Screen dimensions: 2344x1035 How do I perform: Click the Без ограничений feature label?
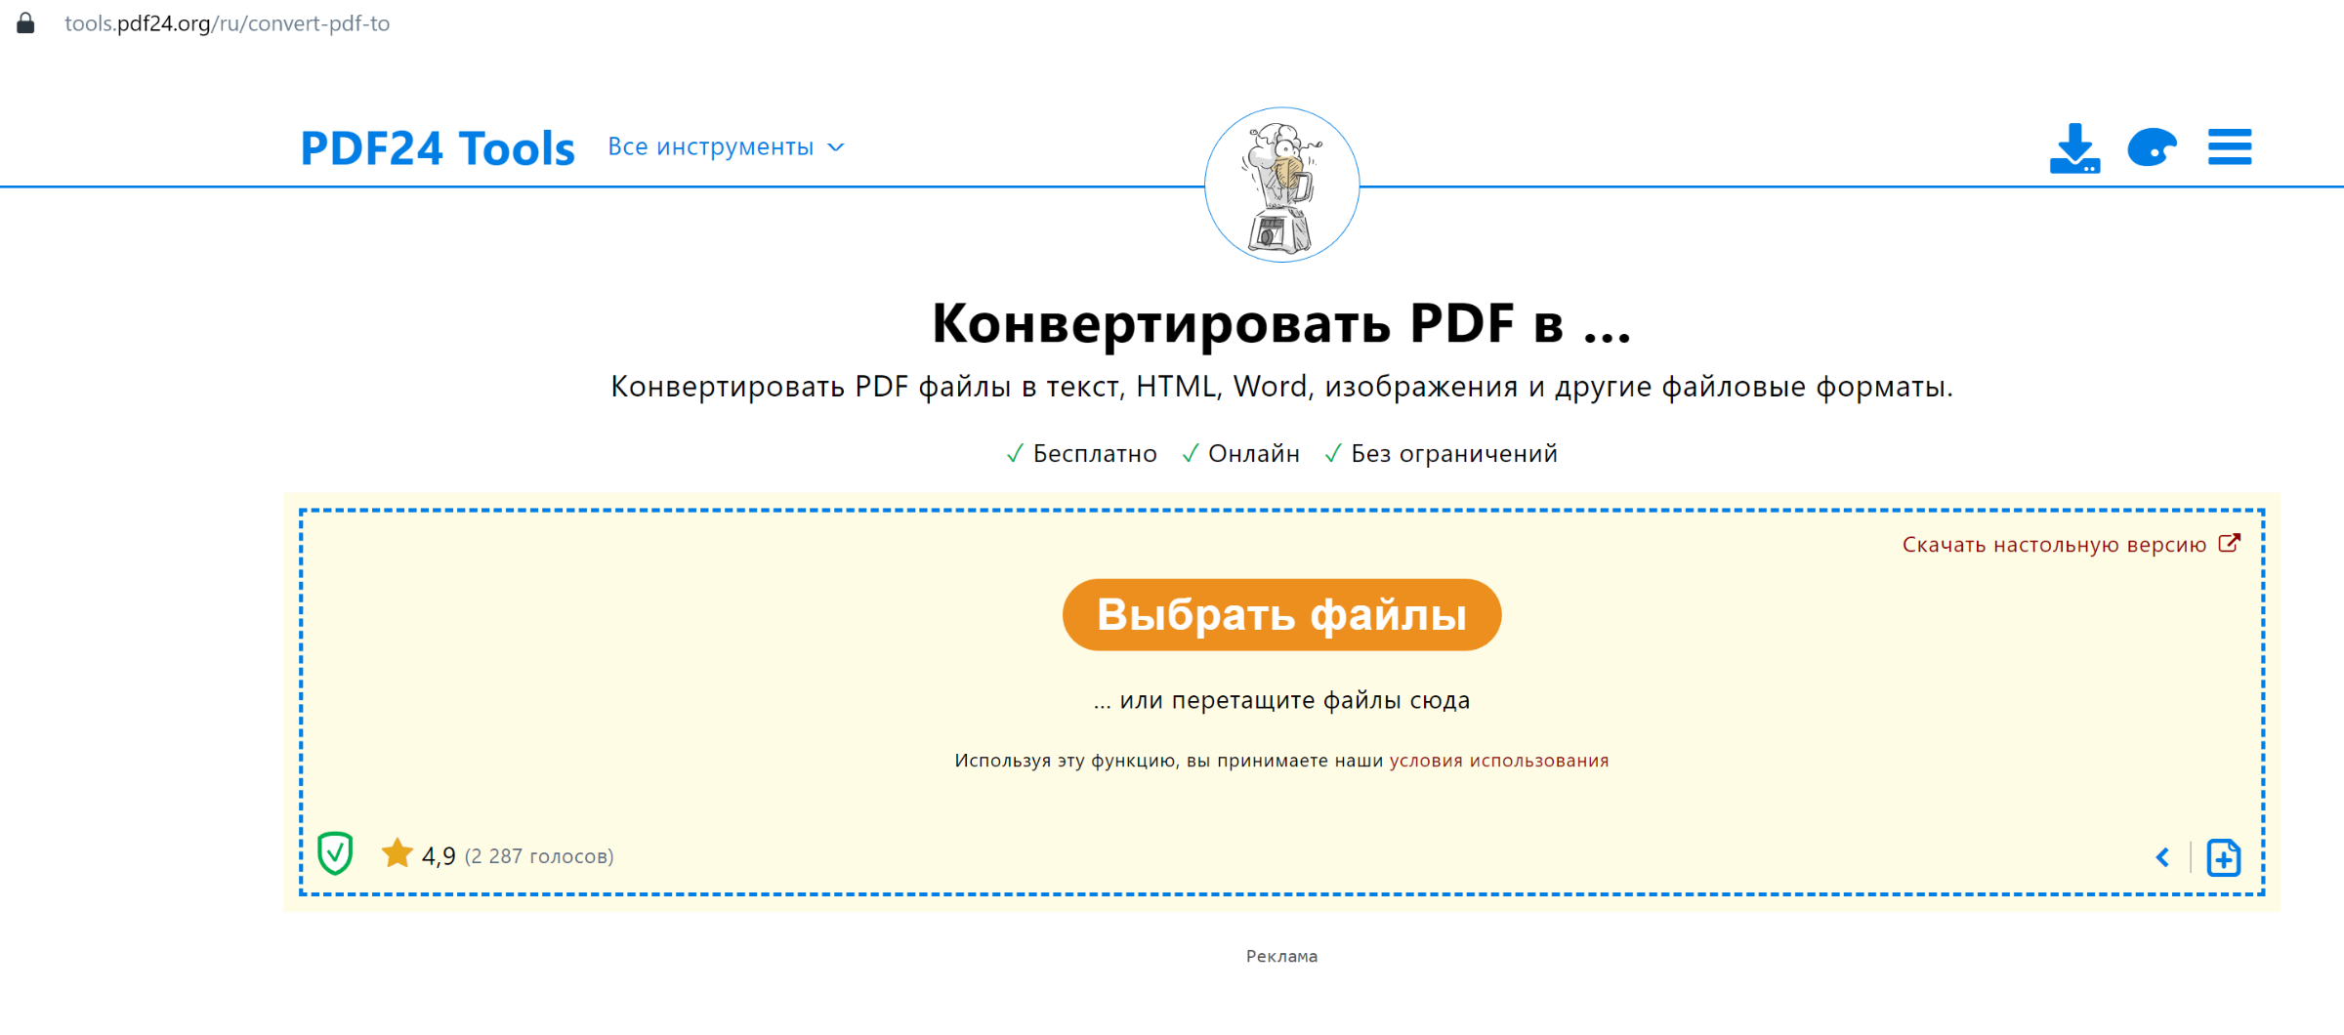[x=1454, y=454]
